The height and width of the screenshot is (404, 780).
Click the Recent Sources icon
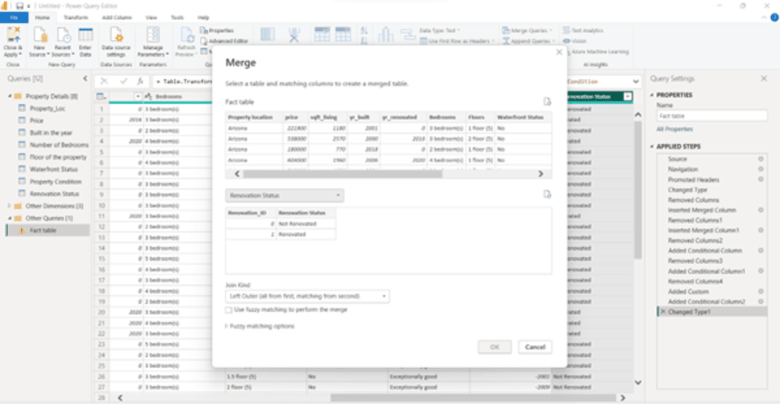click(x=64, y=36)
